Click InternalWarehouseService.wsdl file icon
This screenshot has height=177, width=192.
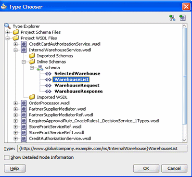pos(24,50)
